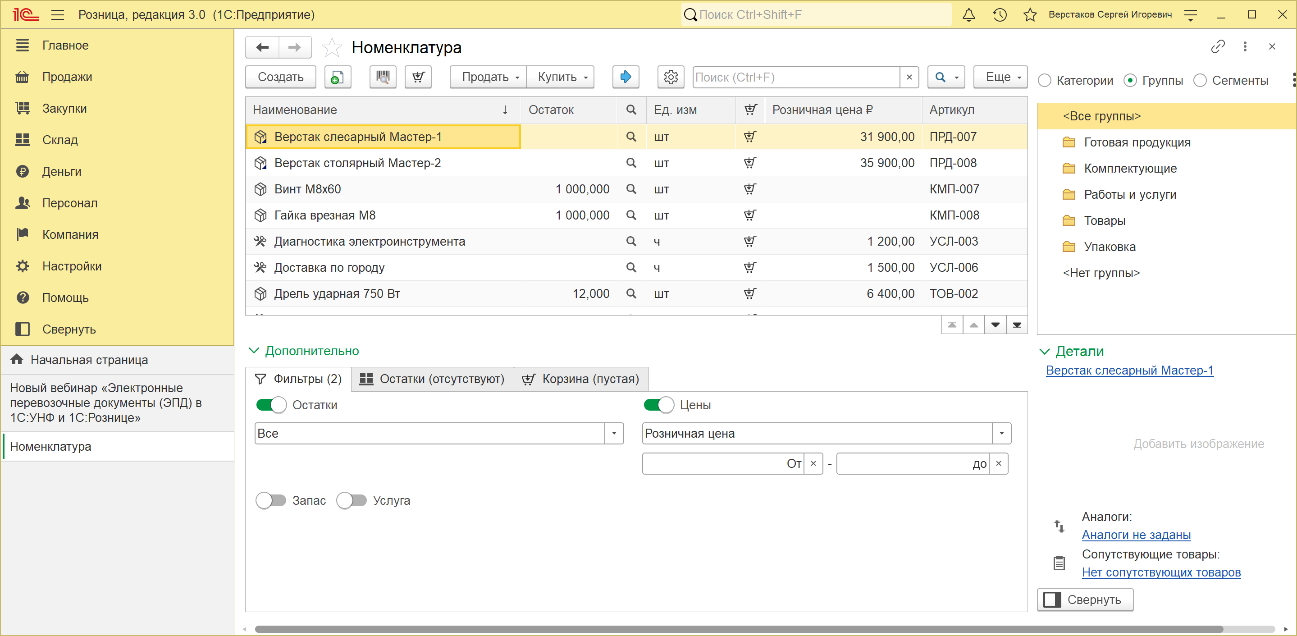
Task: Click Свернуть button in details panel
Action: click(x=1085, y=600)
